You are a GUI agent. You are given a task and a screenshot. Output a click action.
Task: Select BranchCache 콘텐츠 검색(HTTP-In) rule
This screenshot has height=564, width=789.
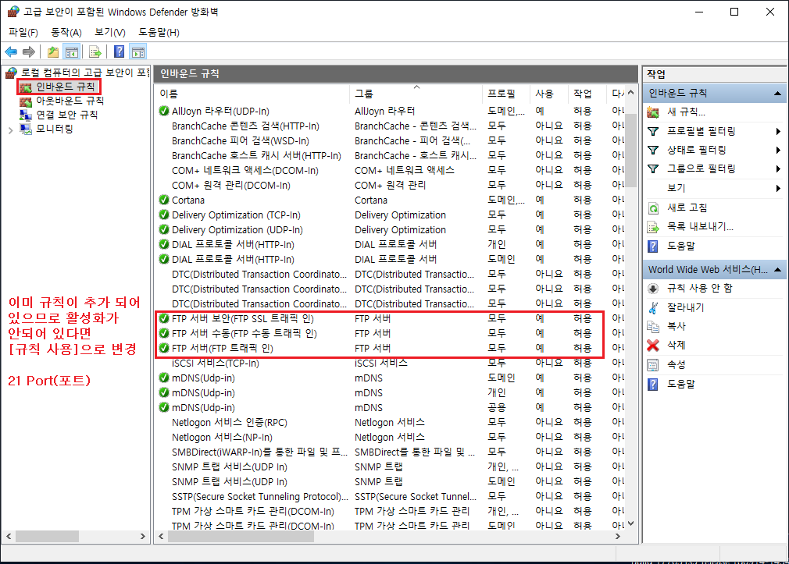click(391, 126)
